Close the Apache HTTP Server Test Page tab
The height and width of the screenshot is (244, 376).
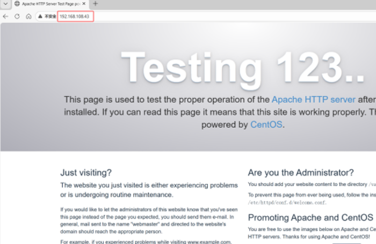tap(84, 4)
